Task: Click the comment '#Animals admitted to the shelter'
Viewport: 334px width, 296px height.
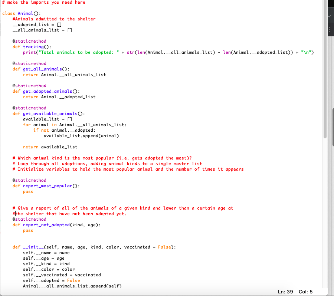Action: pos(54,19)
